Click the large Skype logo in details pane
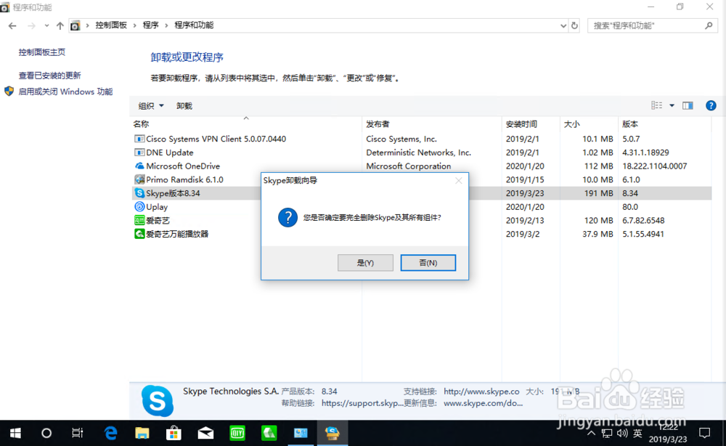726x446 pixels. pyautogui.click(x=158, y=401)
